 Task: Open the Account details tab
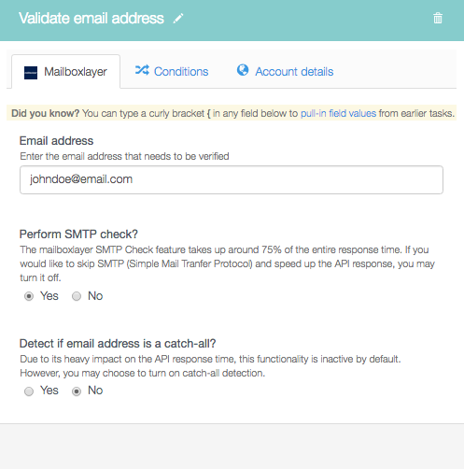pyautogui.click(x=285, y=72)
